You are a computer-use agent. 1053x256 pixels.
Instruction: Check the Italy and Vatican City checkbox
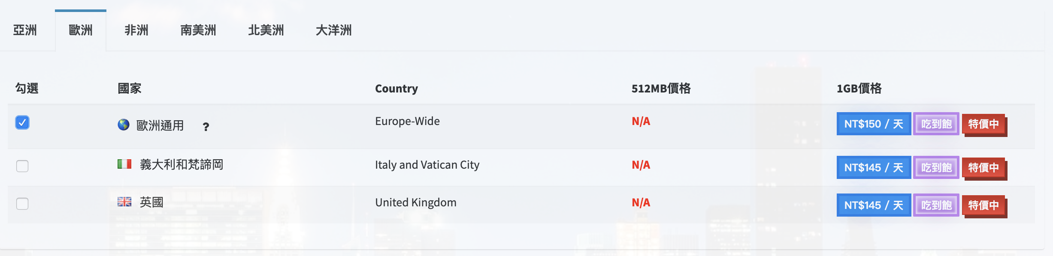click(22, 166)
